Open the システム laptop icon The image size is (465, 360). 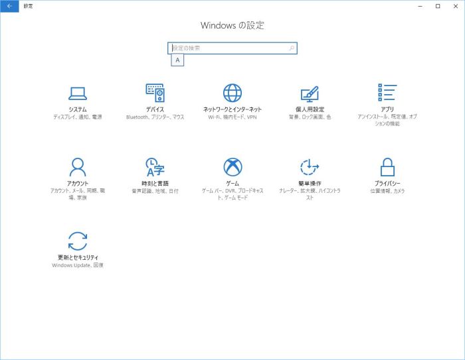point(78,93)
